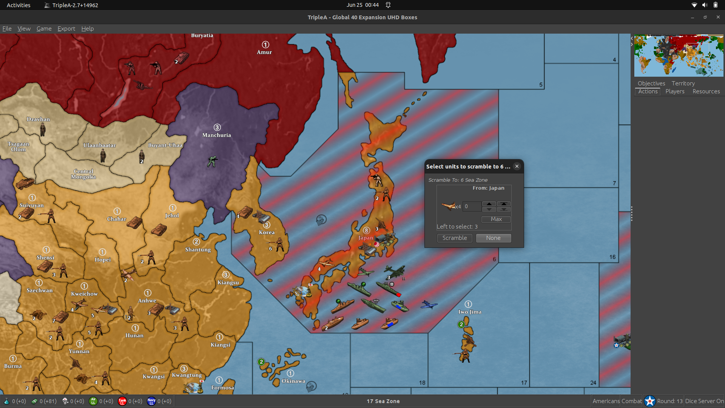Viewport: 725px width, 408px height.
Task: Click the American ship at right map edge
Action: [x=622, y=342]
